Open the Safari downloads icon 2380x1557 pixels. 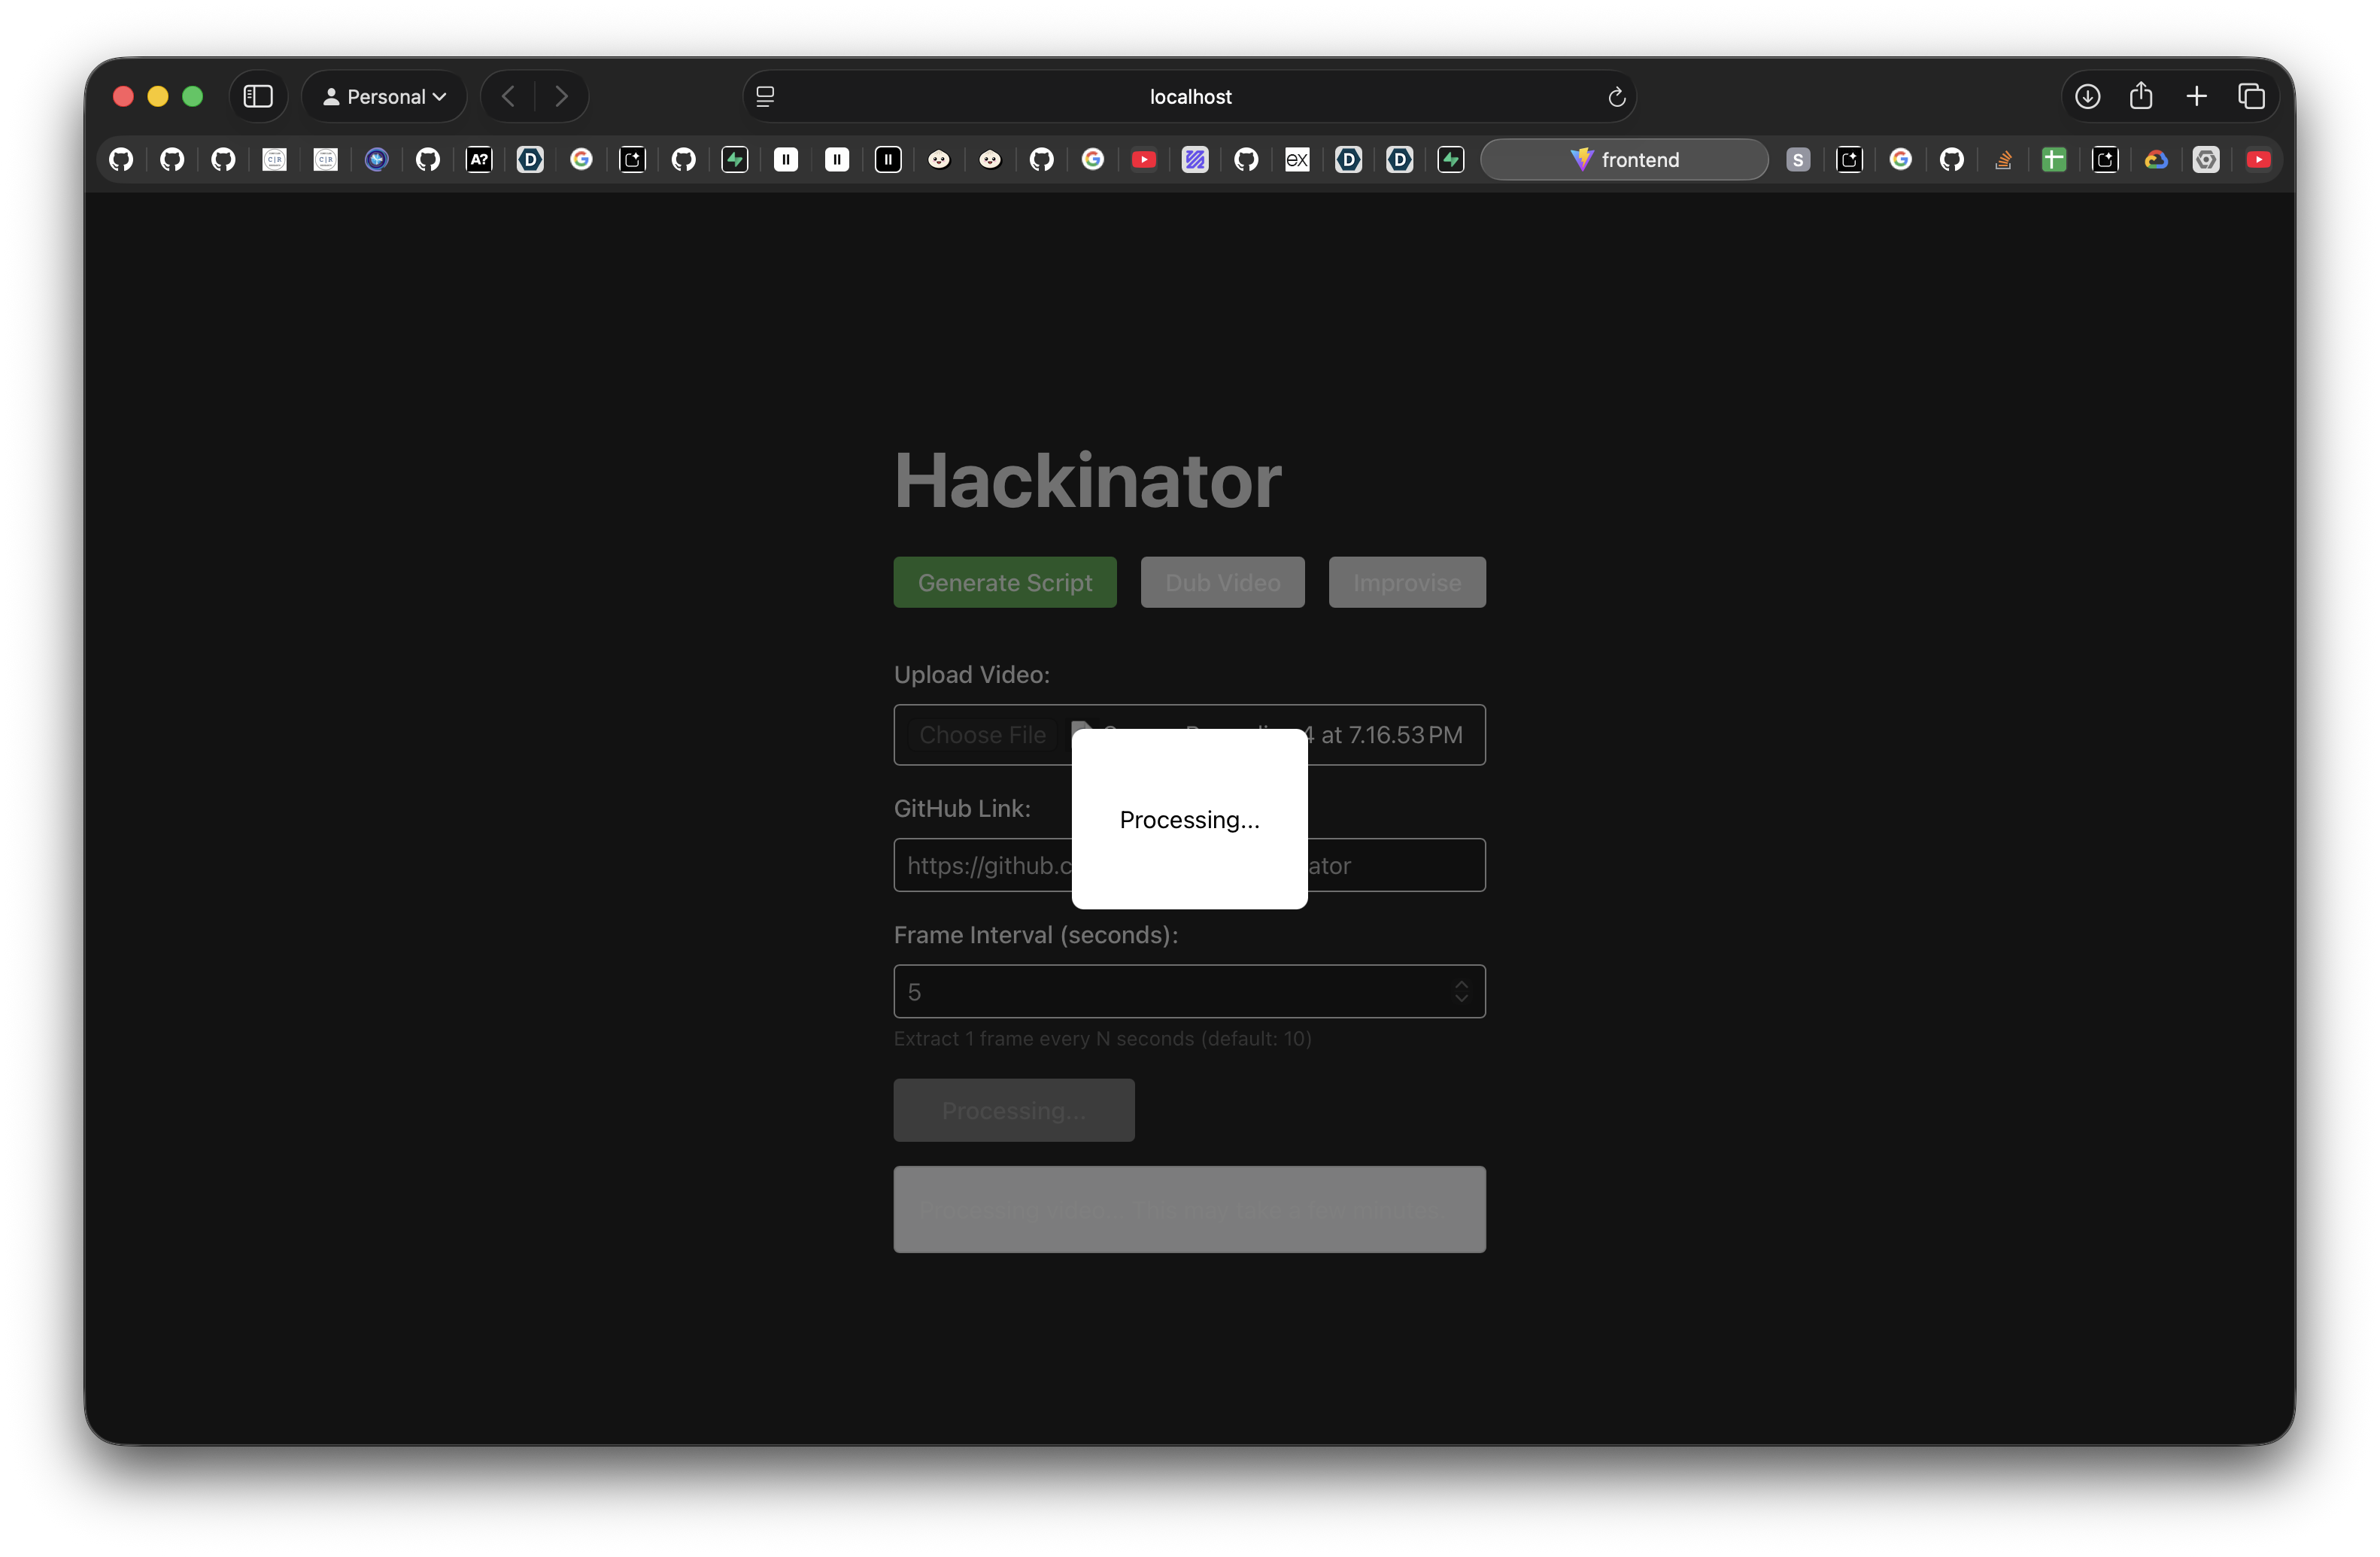(x=2087, y=96)
